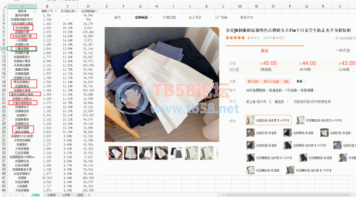Show previous thumbnails with the left arrow
The width and height of the screenshot is (356, 197).
coord(106,153)
